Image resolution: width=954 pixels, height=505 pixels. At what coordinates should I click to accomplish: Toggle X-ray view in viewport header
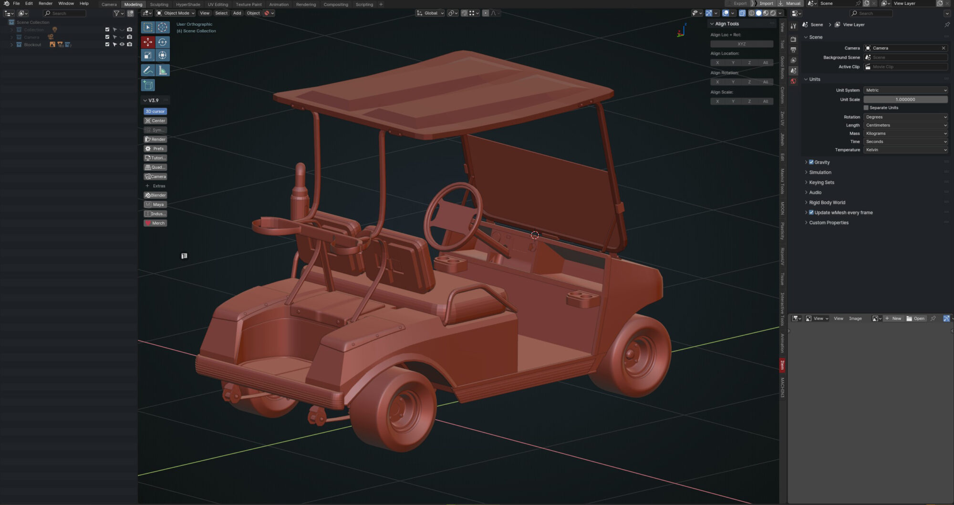[x=742, y=13]
